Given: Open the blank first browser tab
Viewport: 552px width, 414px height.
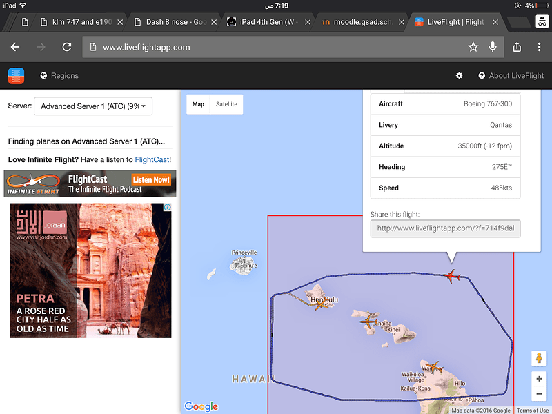Looking at the screenshot, I should click(25, 22).
